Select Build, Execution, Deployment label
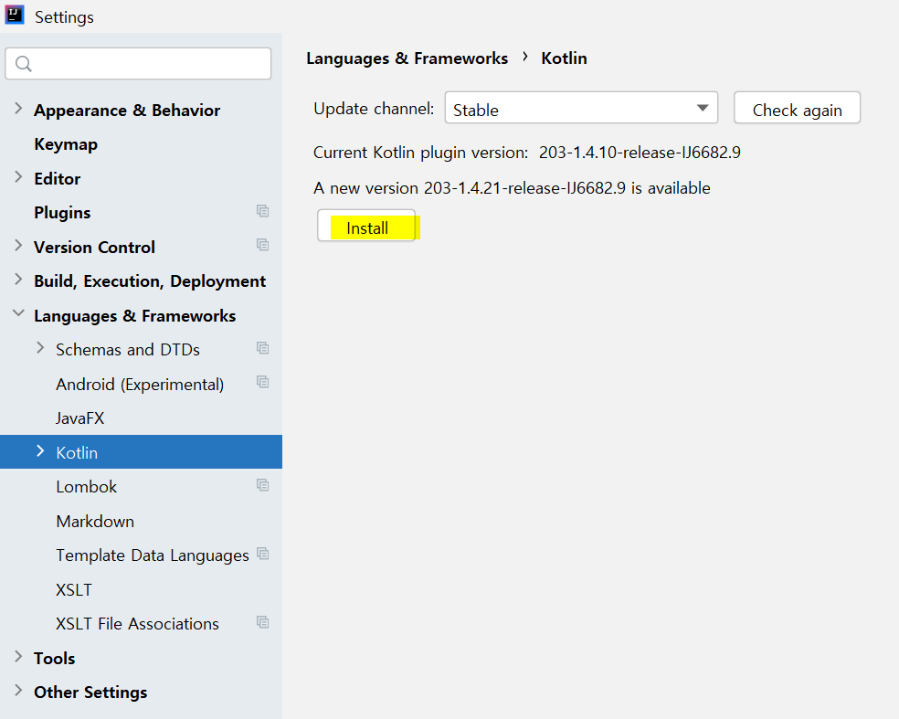 coord(150,281)
